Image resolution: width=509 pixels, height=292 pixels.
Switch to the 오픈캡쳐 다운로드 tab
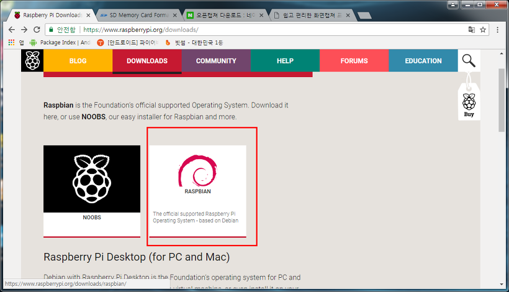[x=225, y=16]
